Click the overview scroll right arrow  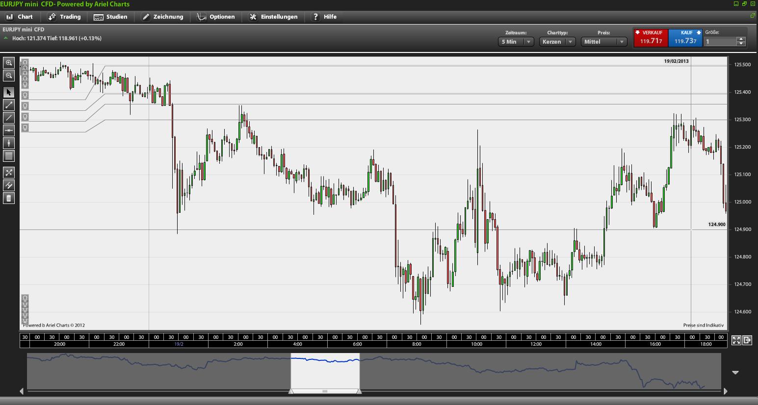[726, 391]
